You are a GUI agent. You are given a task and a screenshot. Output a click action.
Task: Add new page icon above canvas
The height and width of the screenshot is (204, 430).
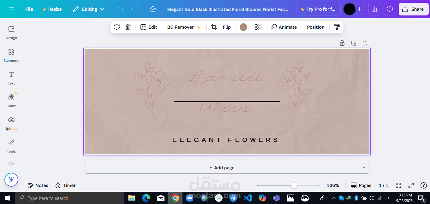tap(365, 43)
